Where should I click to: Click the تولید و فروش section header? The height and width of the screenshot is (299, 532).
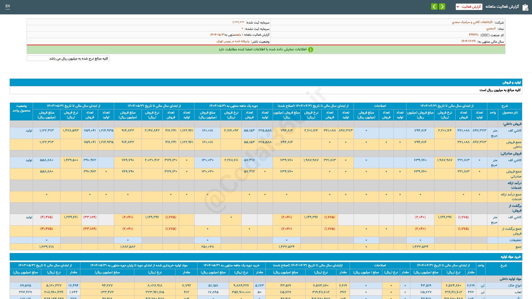click(x=266, y=83)
